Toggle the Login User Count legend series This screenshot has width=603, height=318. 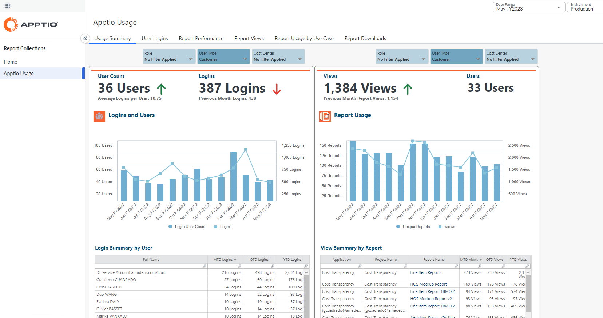pos(187,227)
